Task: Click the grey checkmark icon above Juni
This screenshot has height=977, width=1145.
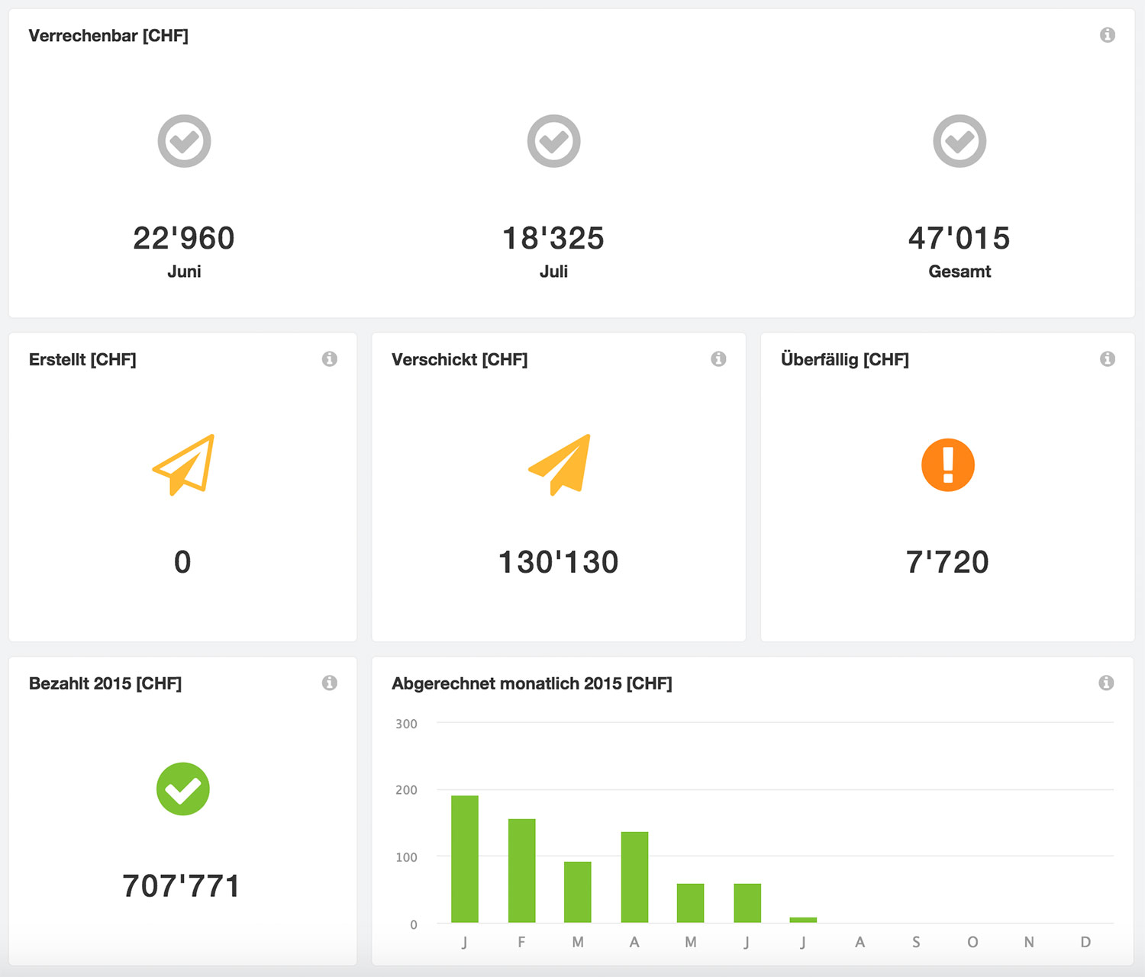Action: (184, 141)
